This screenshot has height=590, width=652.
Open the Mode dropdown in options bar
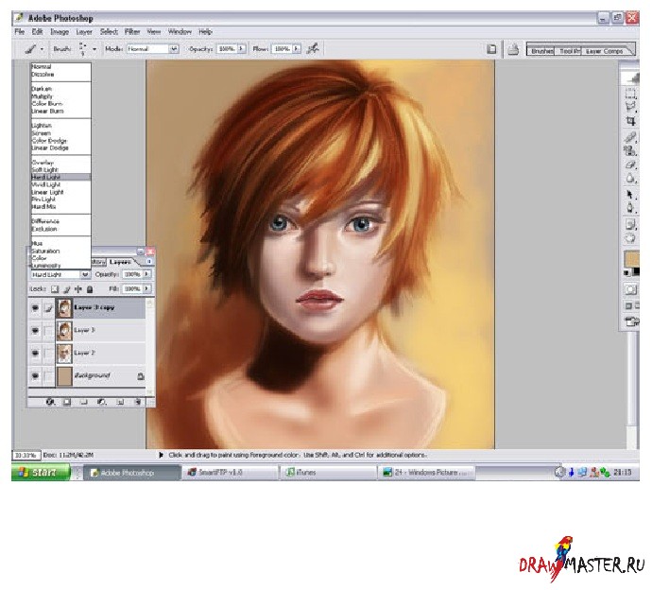174,48
